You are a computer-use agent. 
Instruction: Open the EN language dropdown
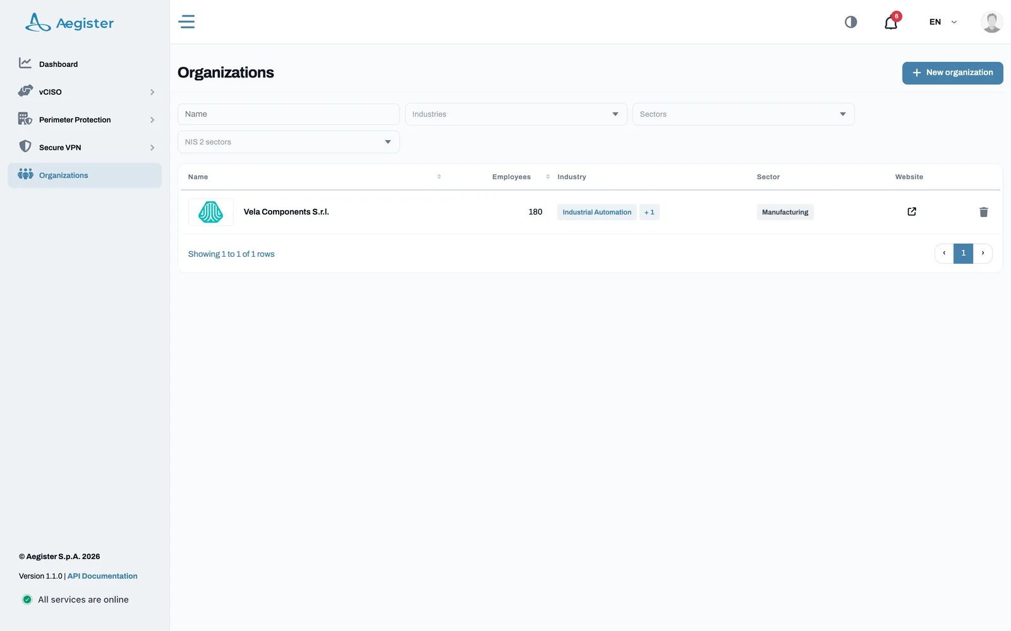(943, 22)
